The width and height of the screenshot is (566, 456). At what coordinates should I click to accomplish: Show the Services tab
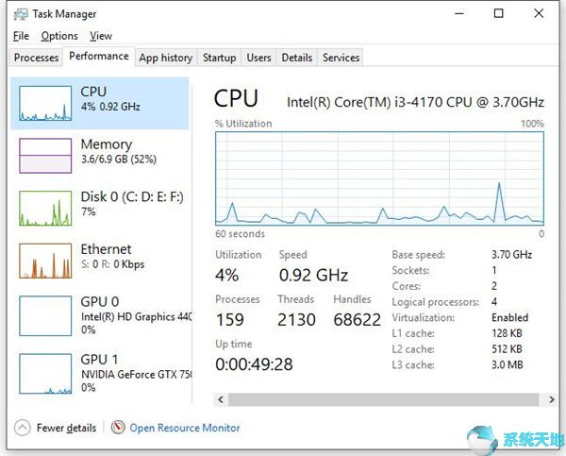[341, 58]
